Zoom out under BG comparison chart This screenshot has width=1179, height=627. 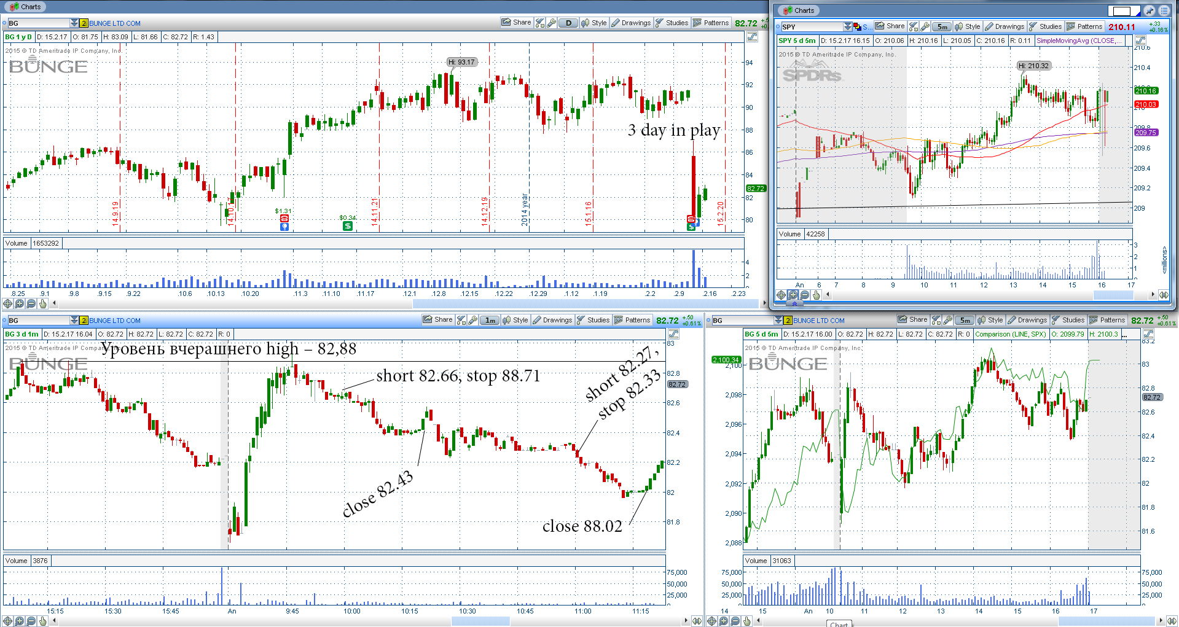(735, 621)
